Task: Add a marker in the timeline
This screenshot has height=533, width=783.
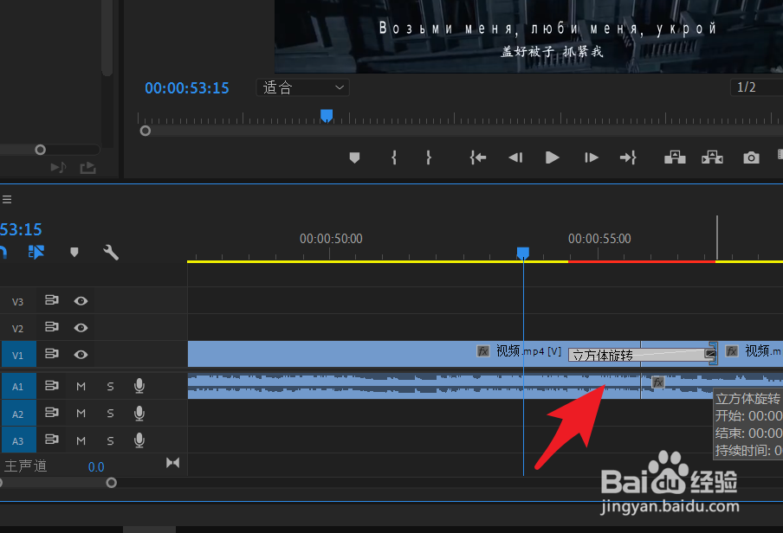Action: (x=74, y=252)
